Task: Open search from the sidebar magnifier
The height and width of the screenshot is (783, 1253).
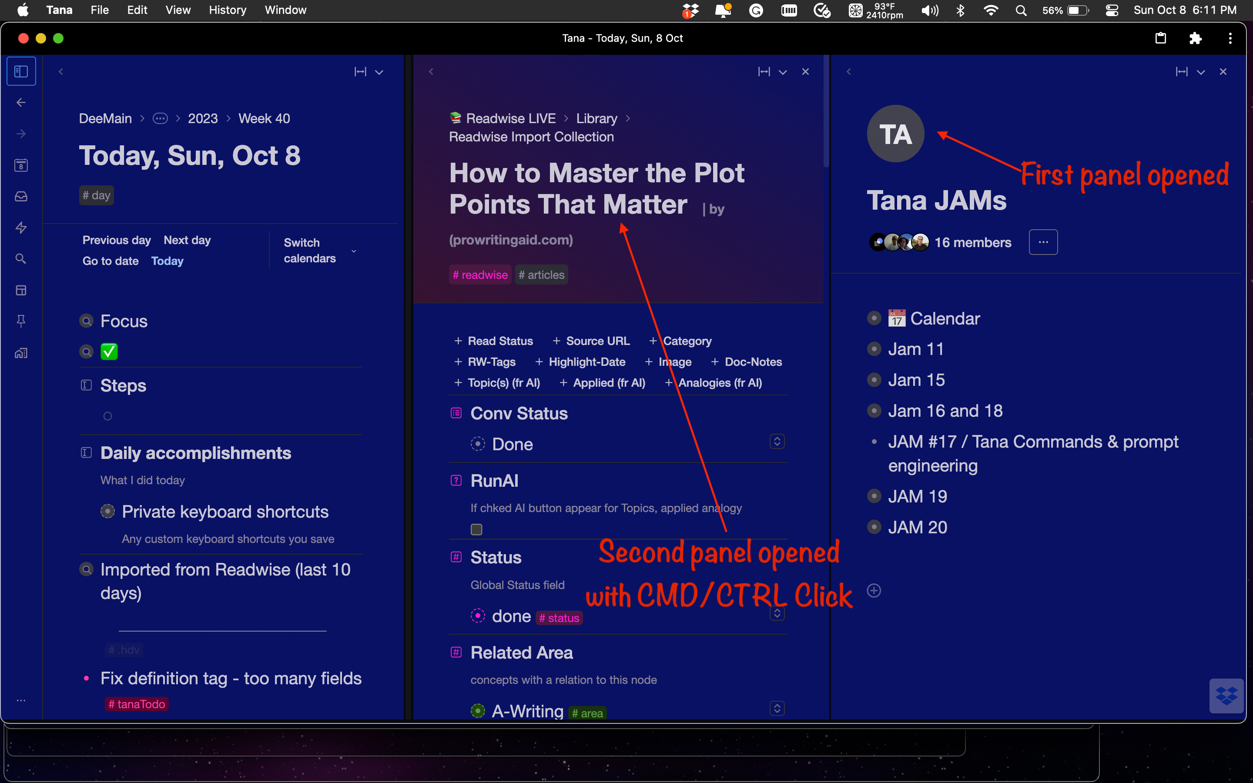Action: coord(21,258)
